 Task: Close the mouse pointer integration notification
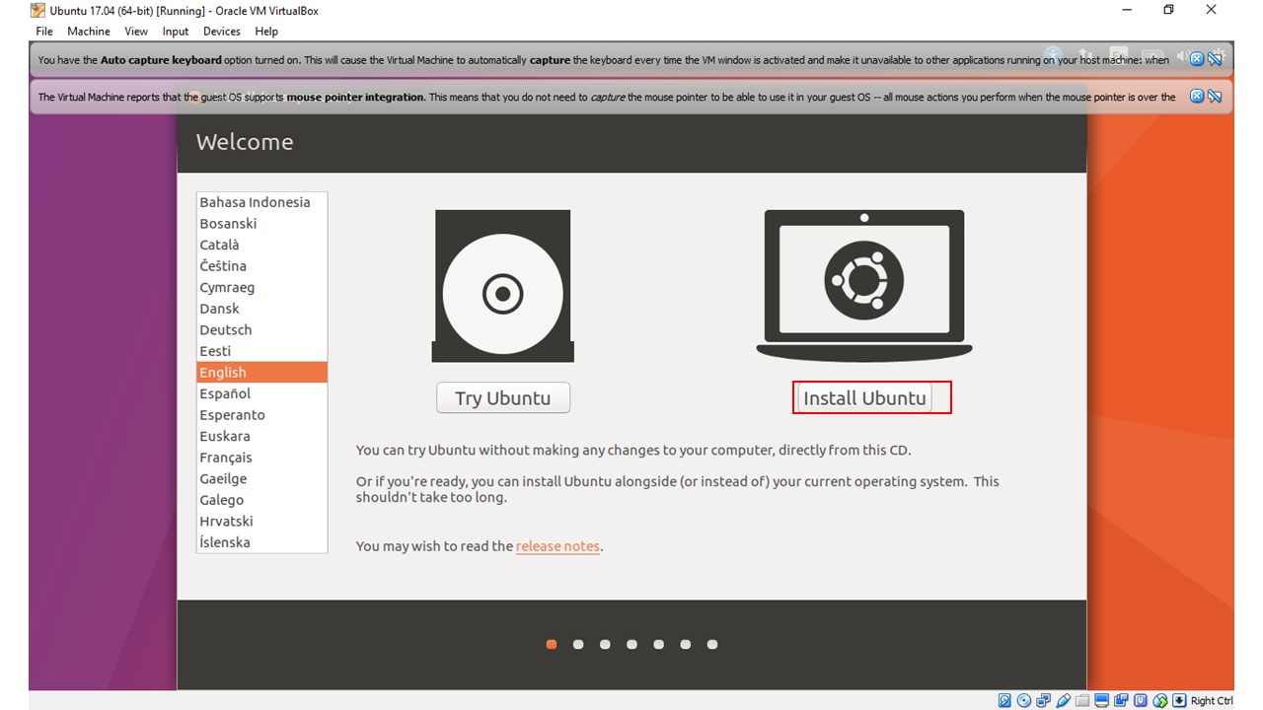(x=1197, y=97)
